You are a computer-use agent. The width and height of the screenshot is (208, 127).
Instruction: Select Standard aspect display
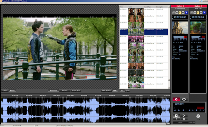coord(65,91)
